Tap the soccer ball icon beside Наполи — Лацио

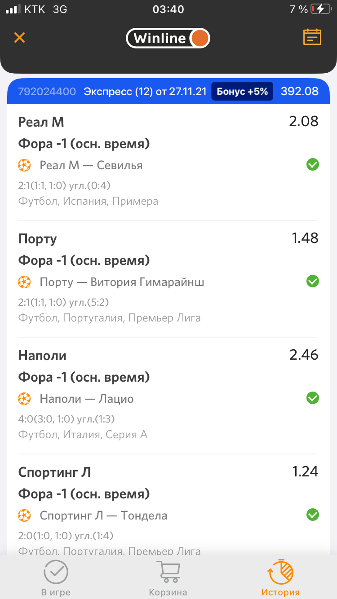pyautogui.click(x=24, y=399)
